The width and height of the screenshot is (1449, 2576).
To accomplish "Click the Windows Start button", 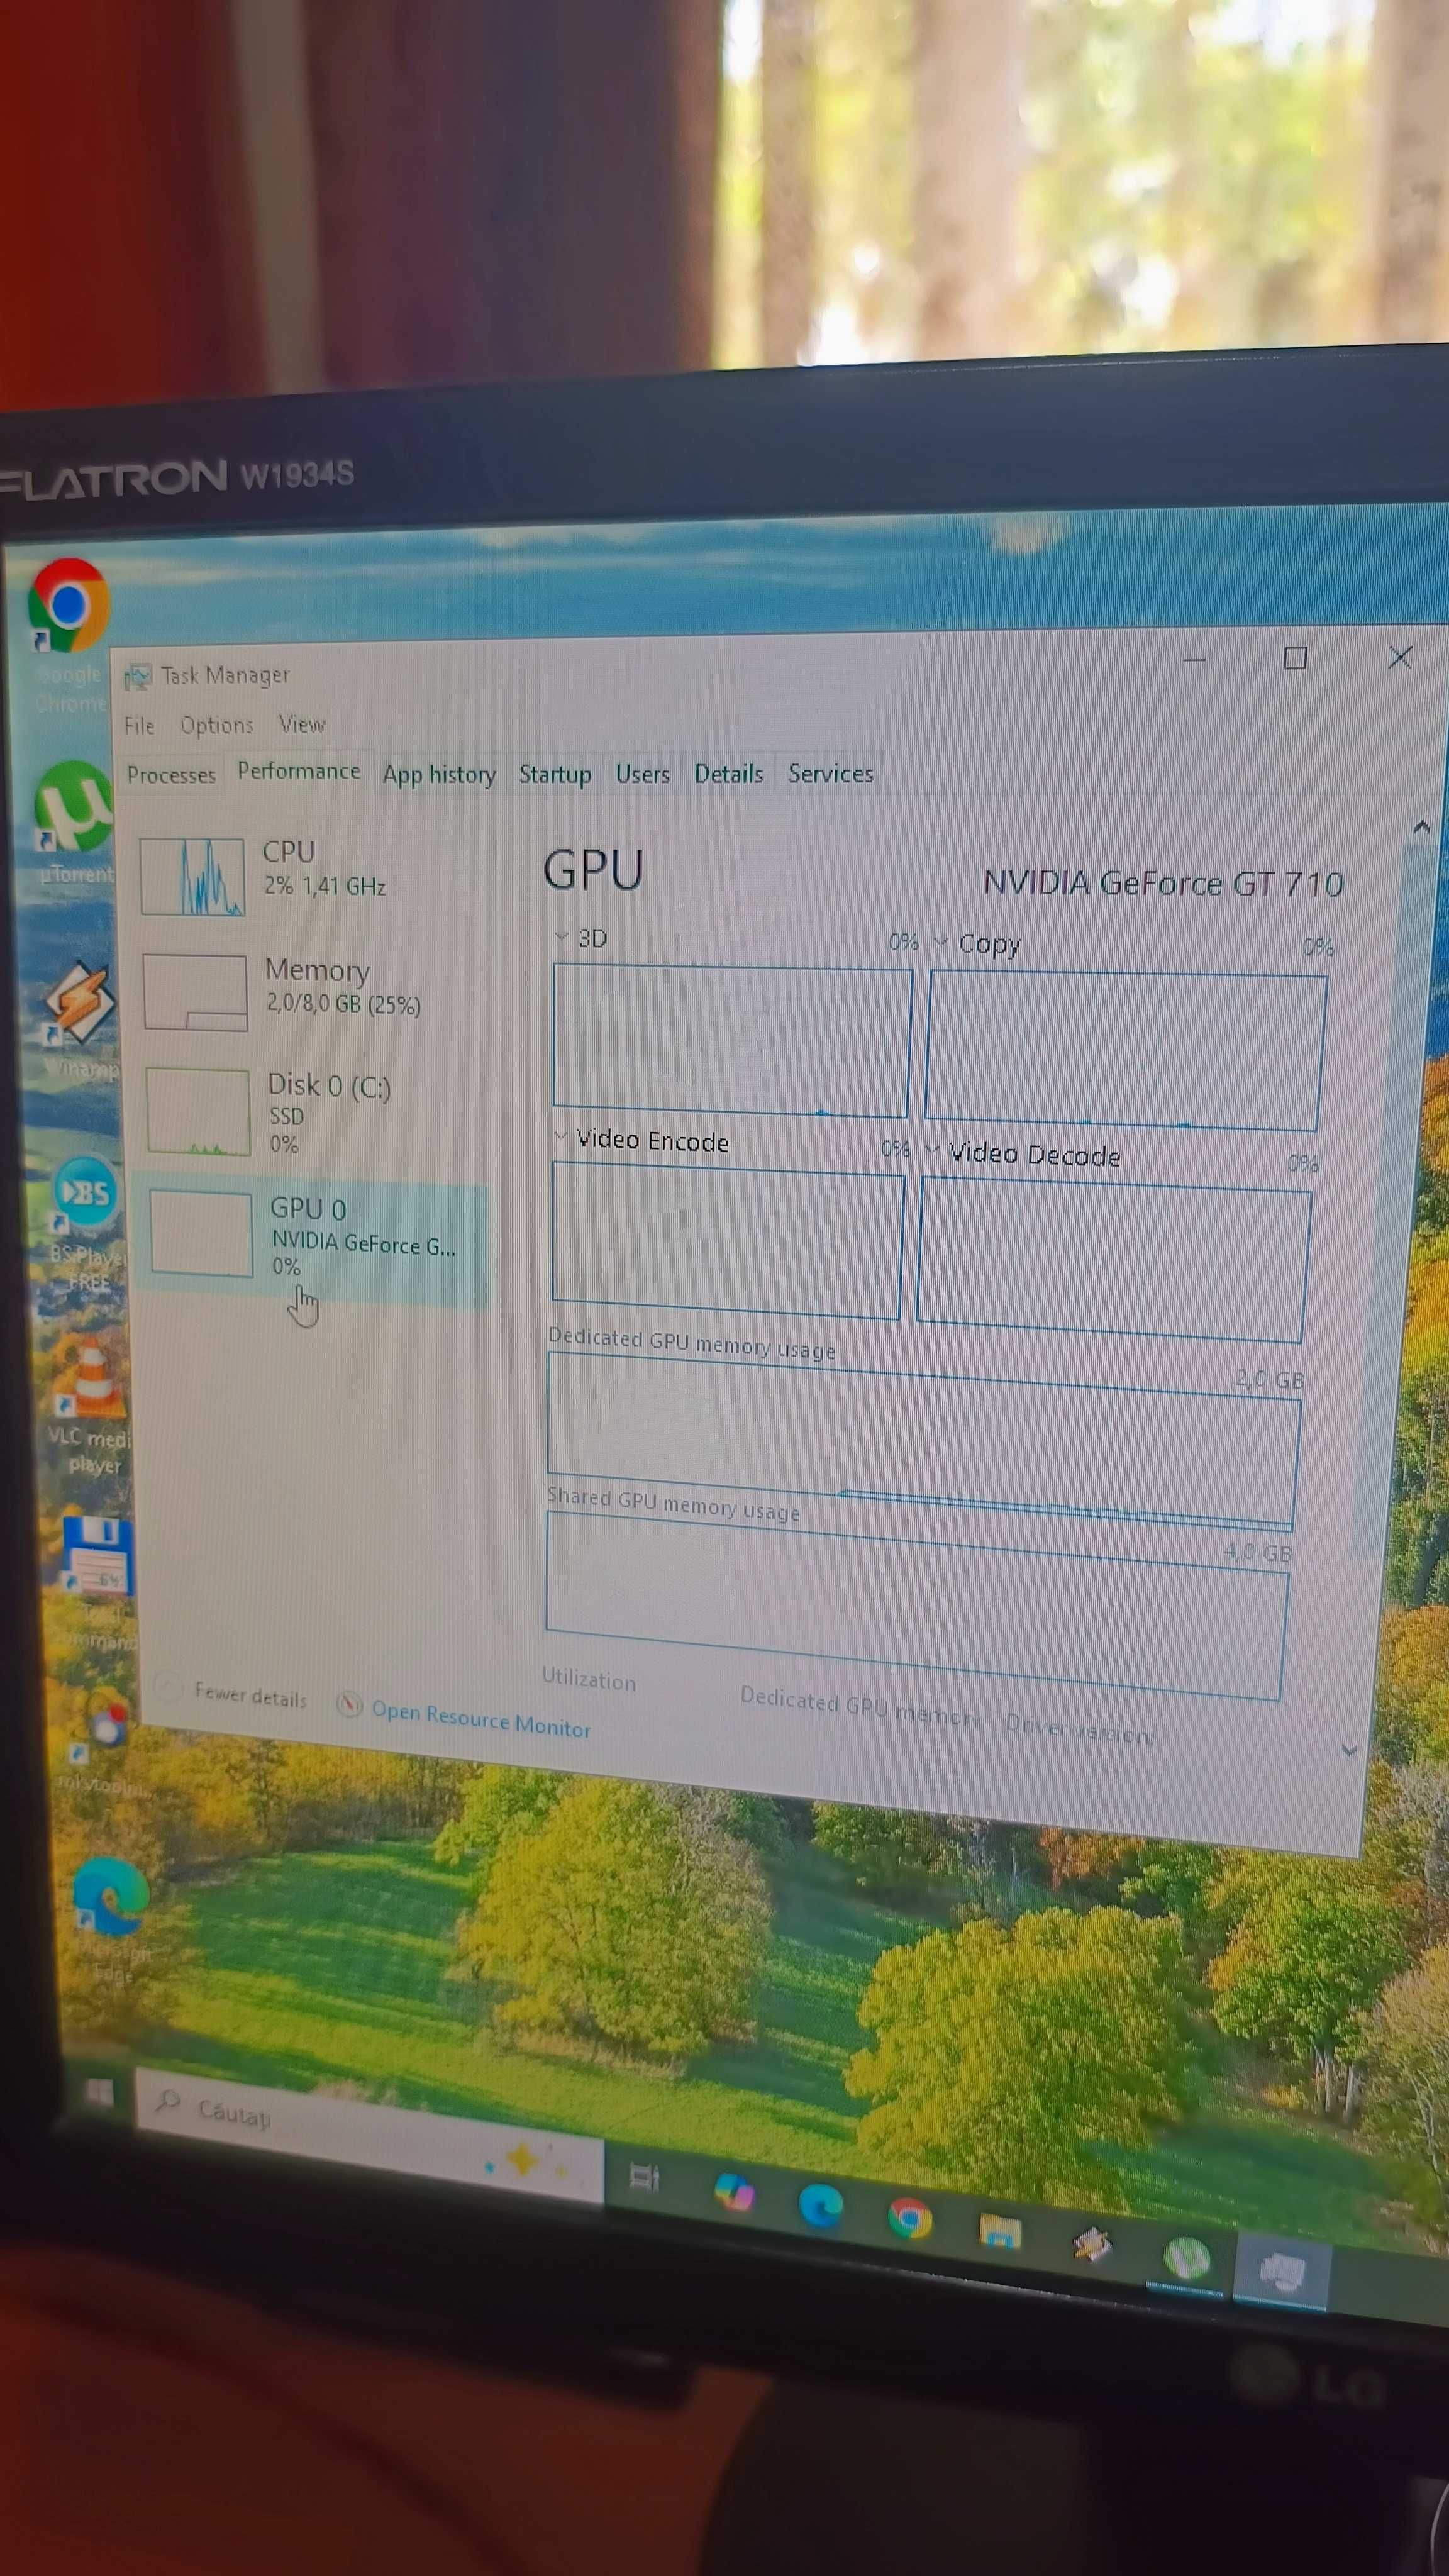I will pyautogui.click(x=99, y=2092).
